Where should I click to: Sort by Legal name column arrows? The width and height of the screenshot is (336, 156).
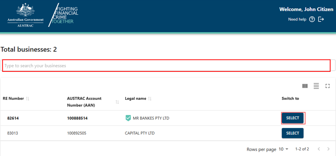[150, 99]
